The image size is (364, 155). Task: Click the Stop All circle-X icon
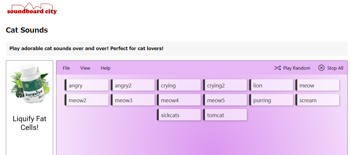[321, 68]
